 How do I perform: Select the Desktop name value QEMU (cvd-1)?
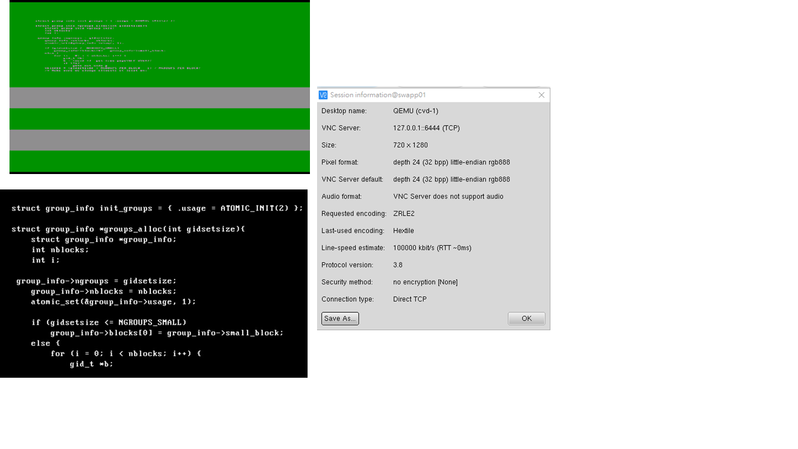coord(416,111)
